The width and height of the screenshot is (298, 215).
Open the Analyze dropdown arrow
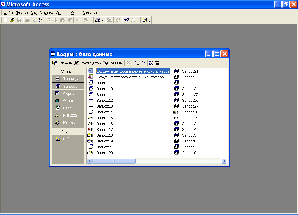[103, 20]
